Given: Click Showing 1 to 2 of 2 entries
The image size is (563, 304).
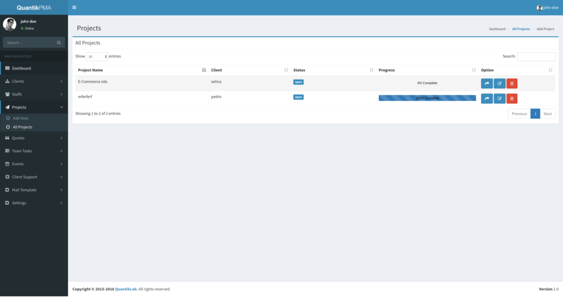Looking at the screenshot, I should [x=98, y=114].
